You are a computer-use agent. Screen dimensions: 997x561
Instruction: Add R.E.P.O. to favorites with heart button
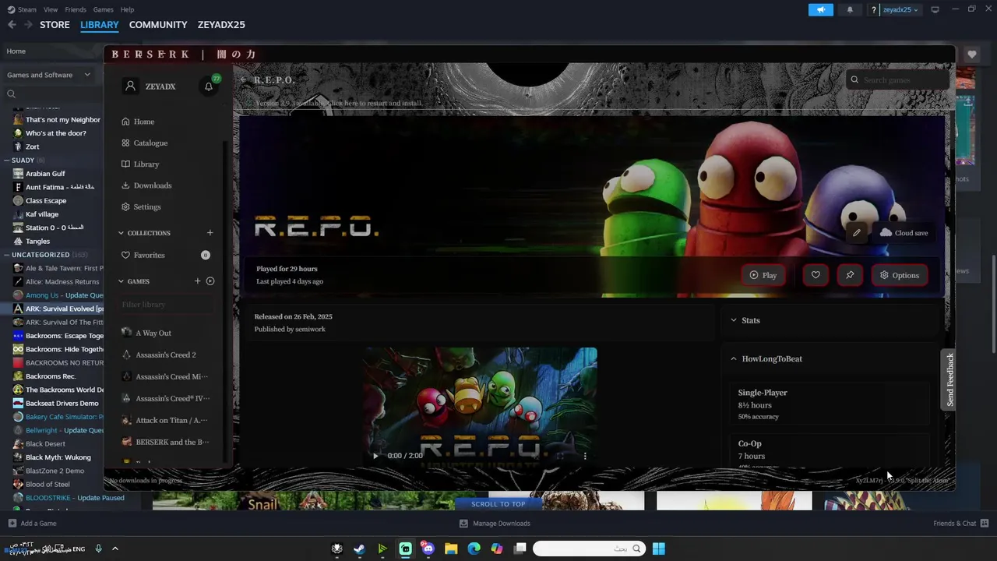tap(816, 275)
